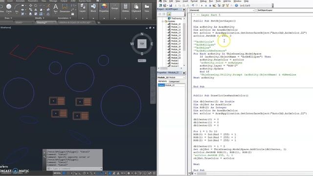Screen dimensions: 313x176
Task: Toggle Folders button in Project explorer
Action: pos(169,14)
